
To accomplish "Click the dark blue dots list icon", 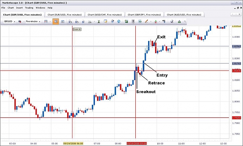I will (164, 21).
